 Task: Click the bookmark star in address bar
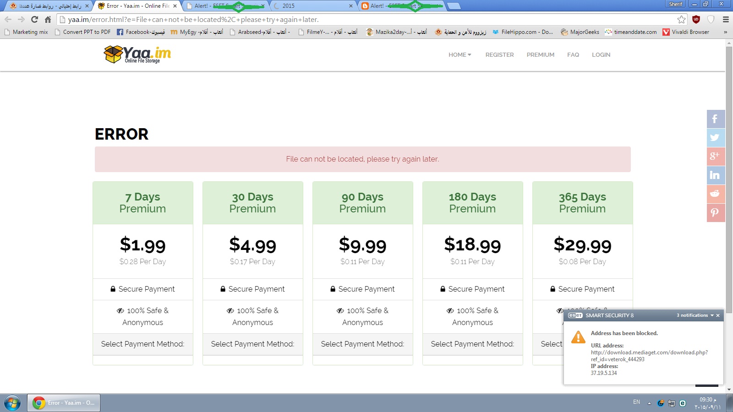click(x=681, y=20)
